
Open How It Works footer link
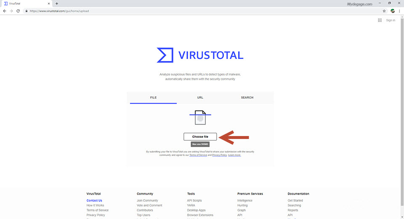pyautogui.click(x=96, y=206)
